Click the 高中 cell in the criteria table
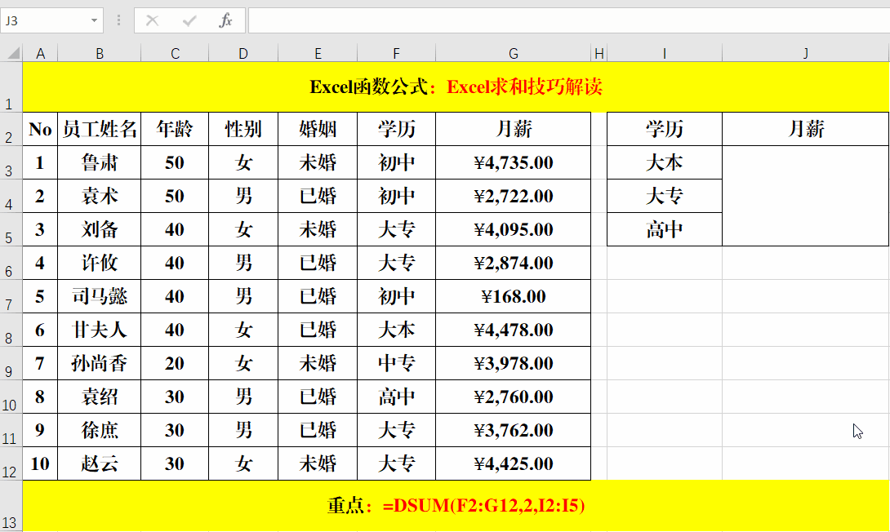890x532 pixels. tap(664, 229)
